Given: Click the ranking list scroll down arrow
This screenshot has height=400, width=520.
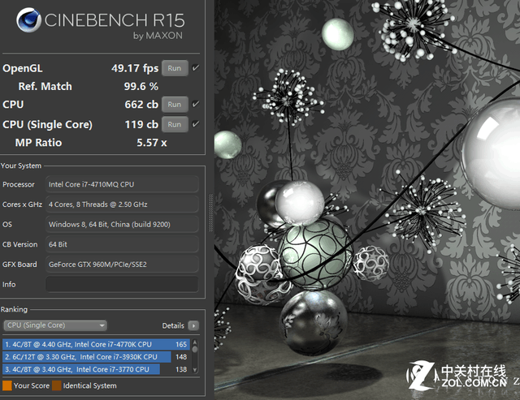Looking at the screenshot, I should point(195,370).
